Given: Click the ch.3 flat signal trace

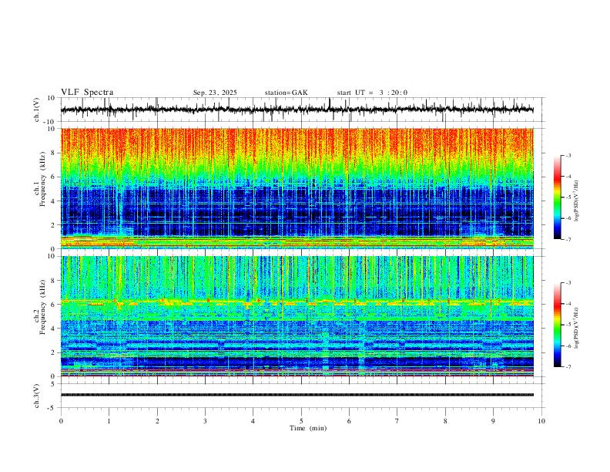Looking at the screenshot, I should click(297, 395).
